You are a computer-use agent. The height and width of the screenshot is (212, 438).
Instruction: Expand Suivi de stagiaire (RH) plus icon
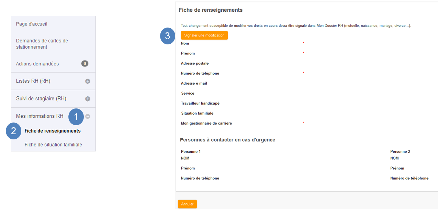coord(88,99)
